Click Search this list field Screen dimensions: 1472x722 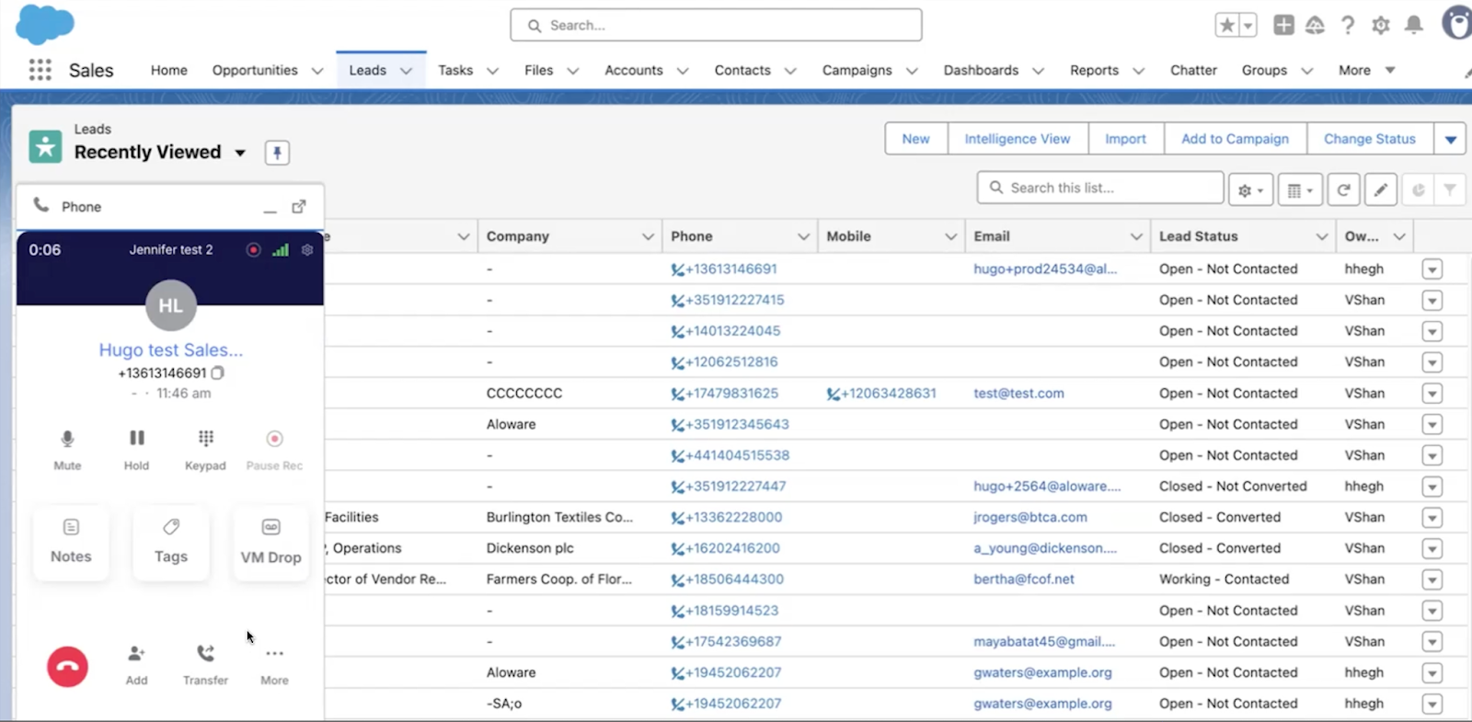click(x=1100, y=188)
